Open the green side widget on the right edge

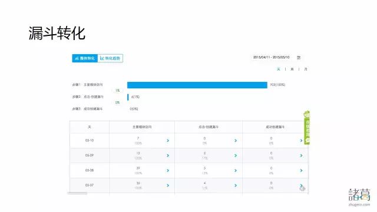point(307,128)
